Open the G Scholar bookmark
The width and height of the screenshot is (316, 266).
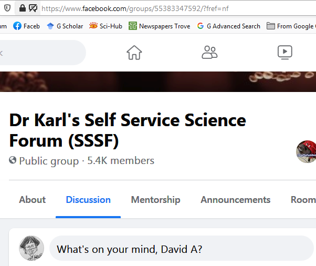coord(65,26)
